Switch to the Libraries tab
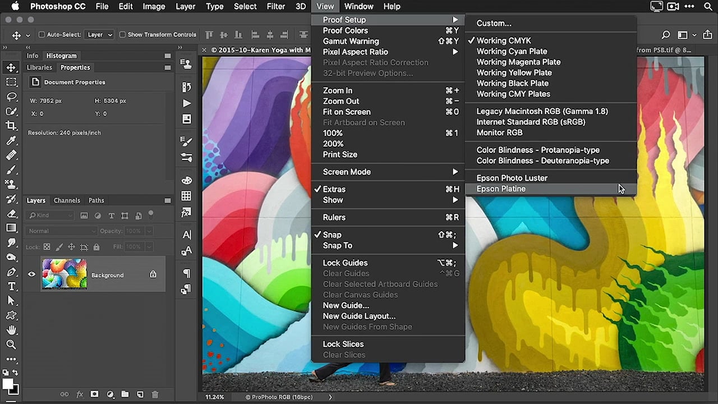The width and height of the screenshot is (718, 404). point(39,67)
